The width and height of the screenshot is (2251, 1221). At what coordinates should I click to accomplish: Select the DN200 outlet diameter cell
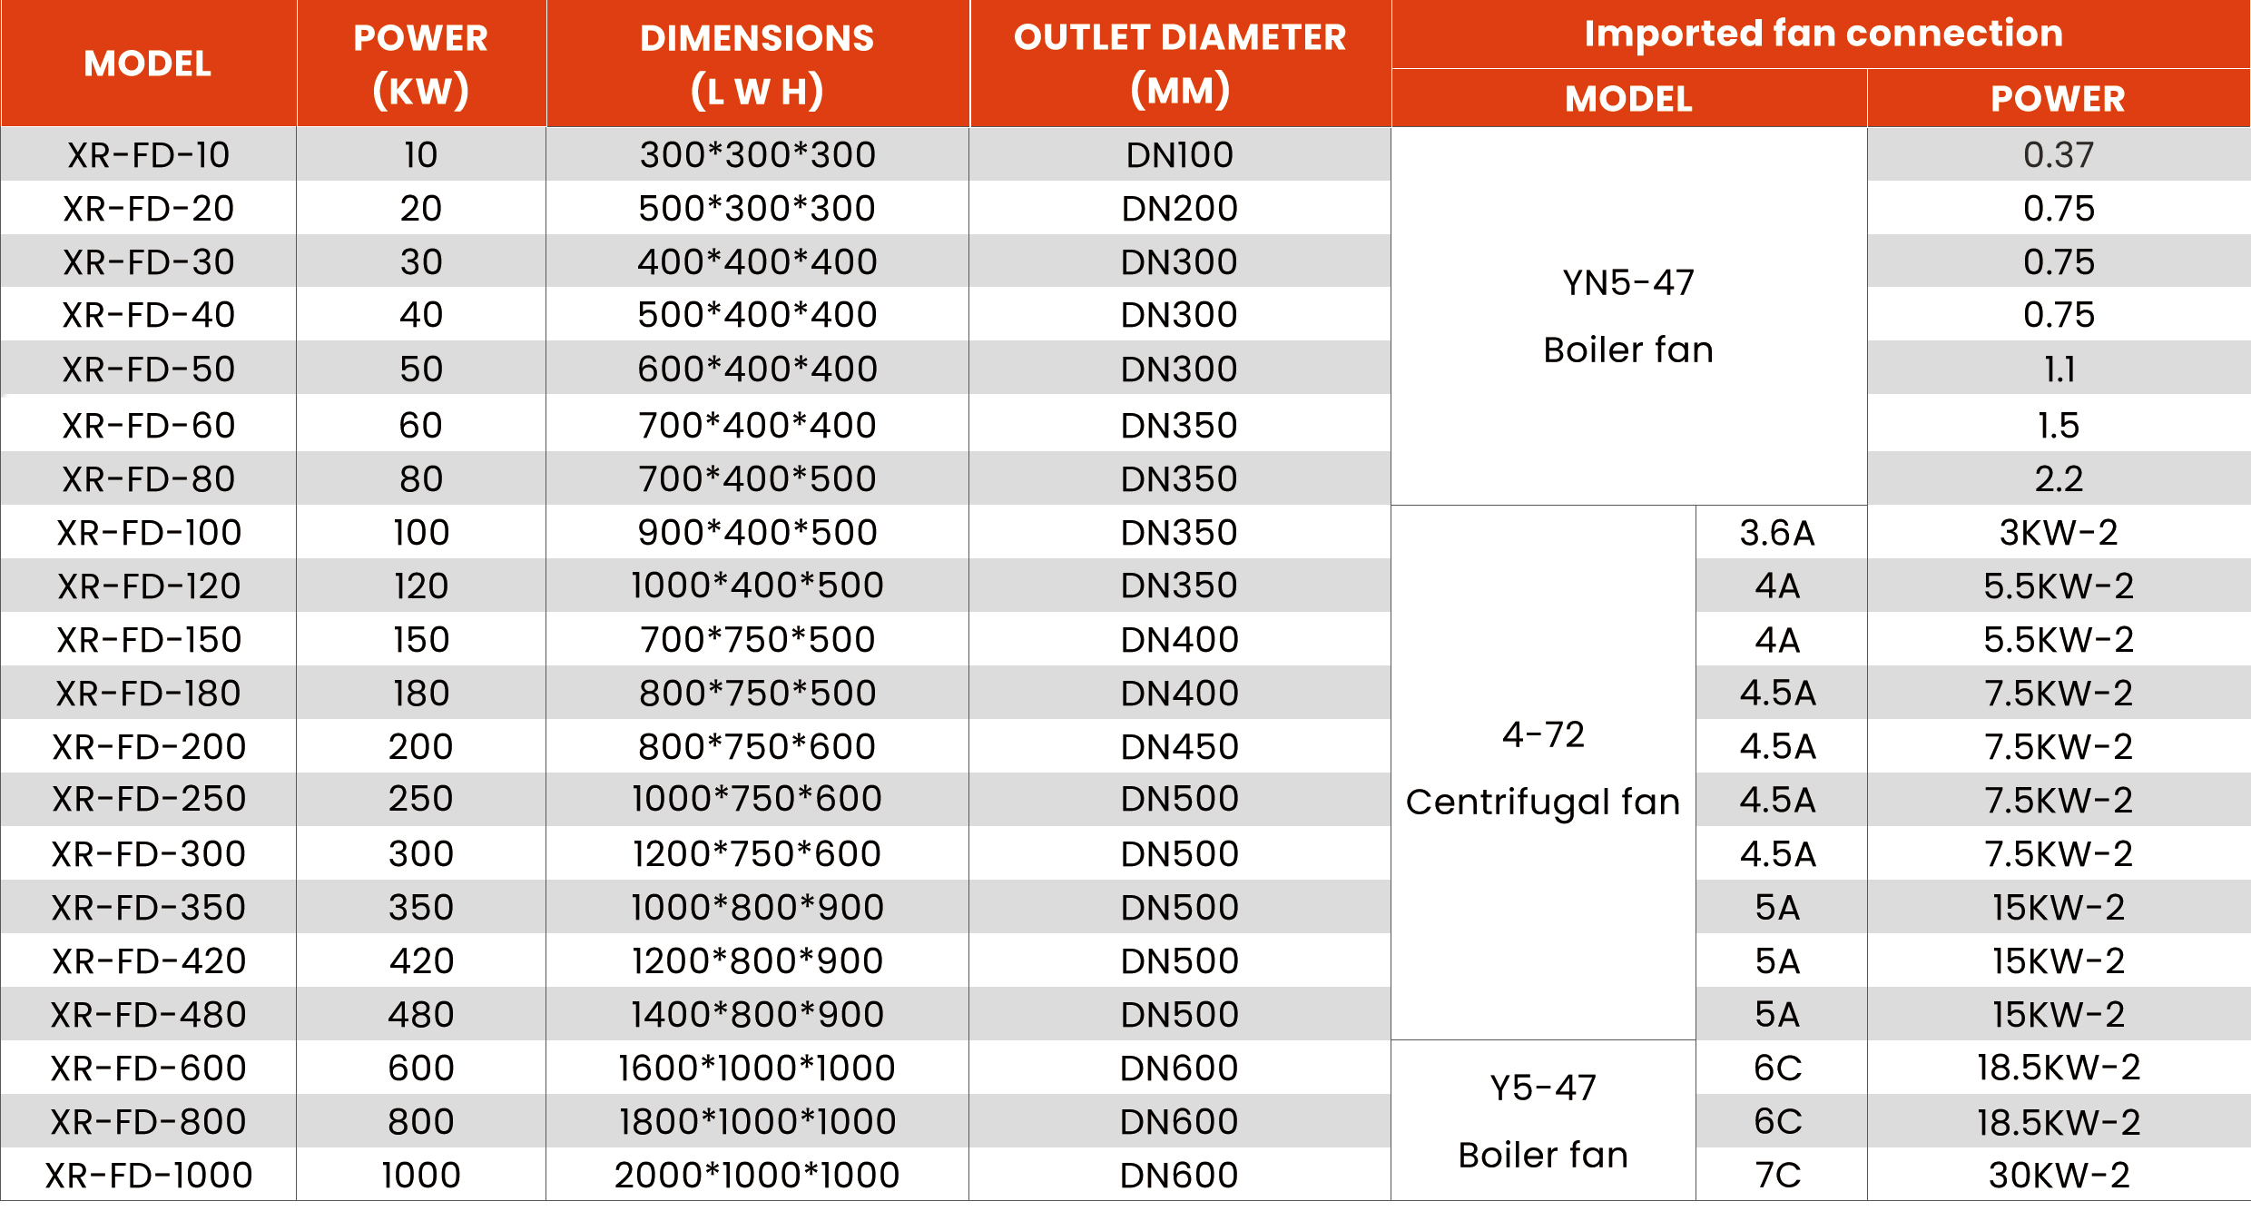tap(1179, 209)
